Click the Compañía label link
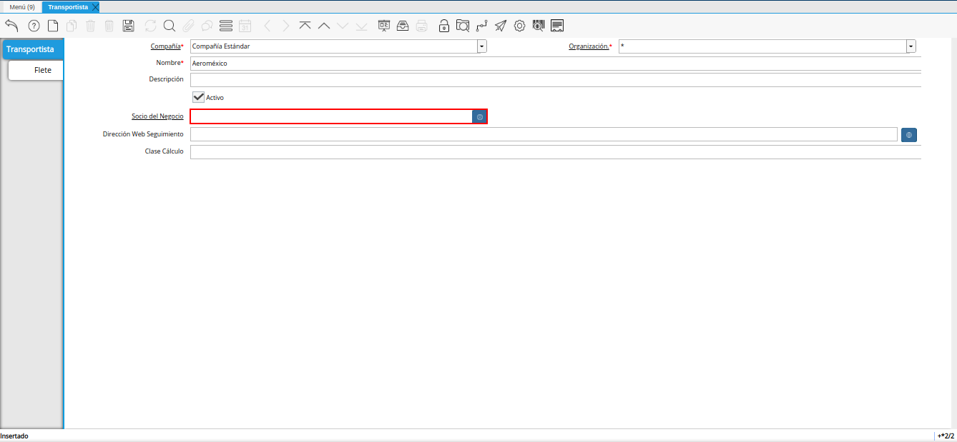The image size is (957, 442). (165, 46)
